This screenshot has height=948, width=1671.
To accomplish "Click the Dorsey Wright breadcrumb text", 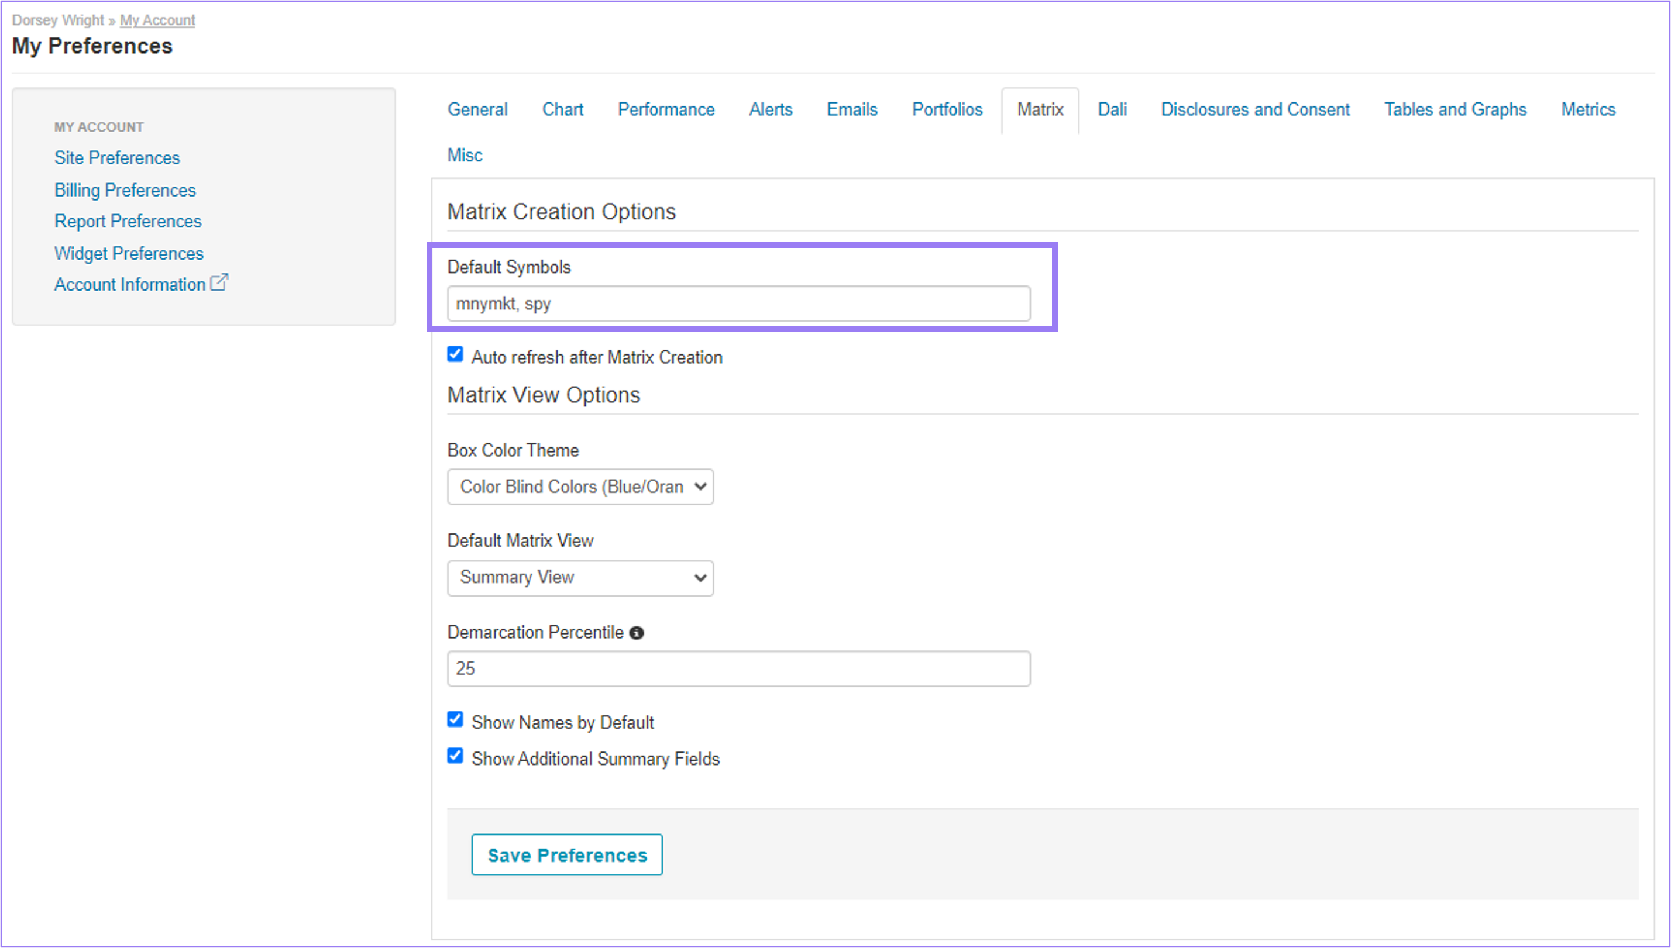I will coord(58,20).
